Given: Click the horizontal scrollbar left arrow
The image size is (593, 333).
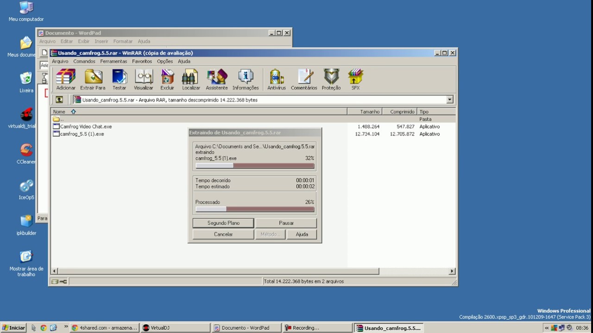Looking at the screenshot, I should 55,271.
